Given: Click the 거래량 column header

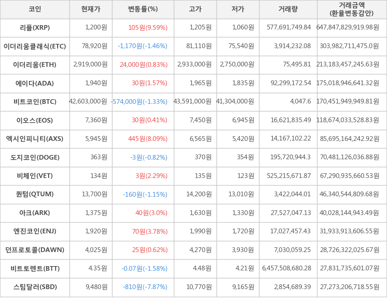Looking at the screenshot, I should coord(288,9).
